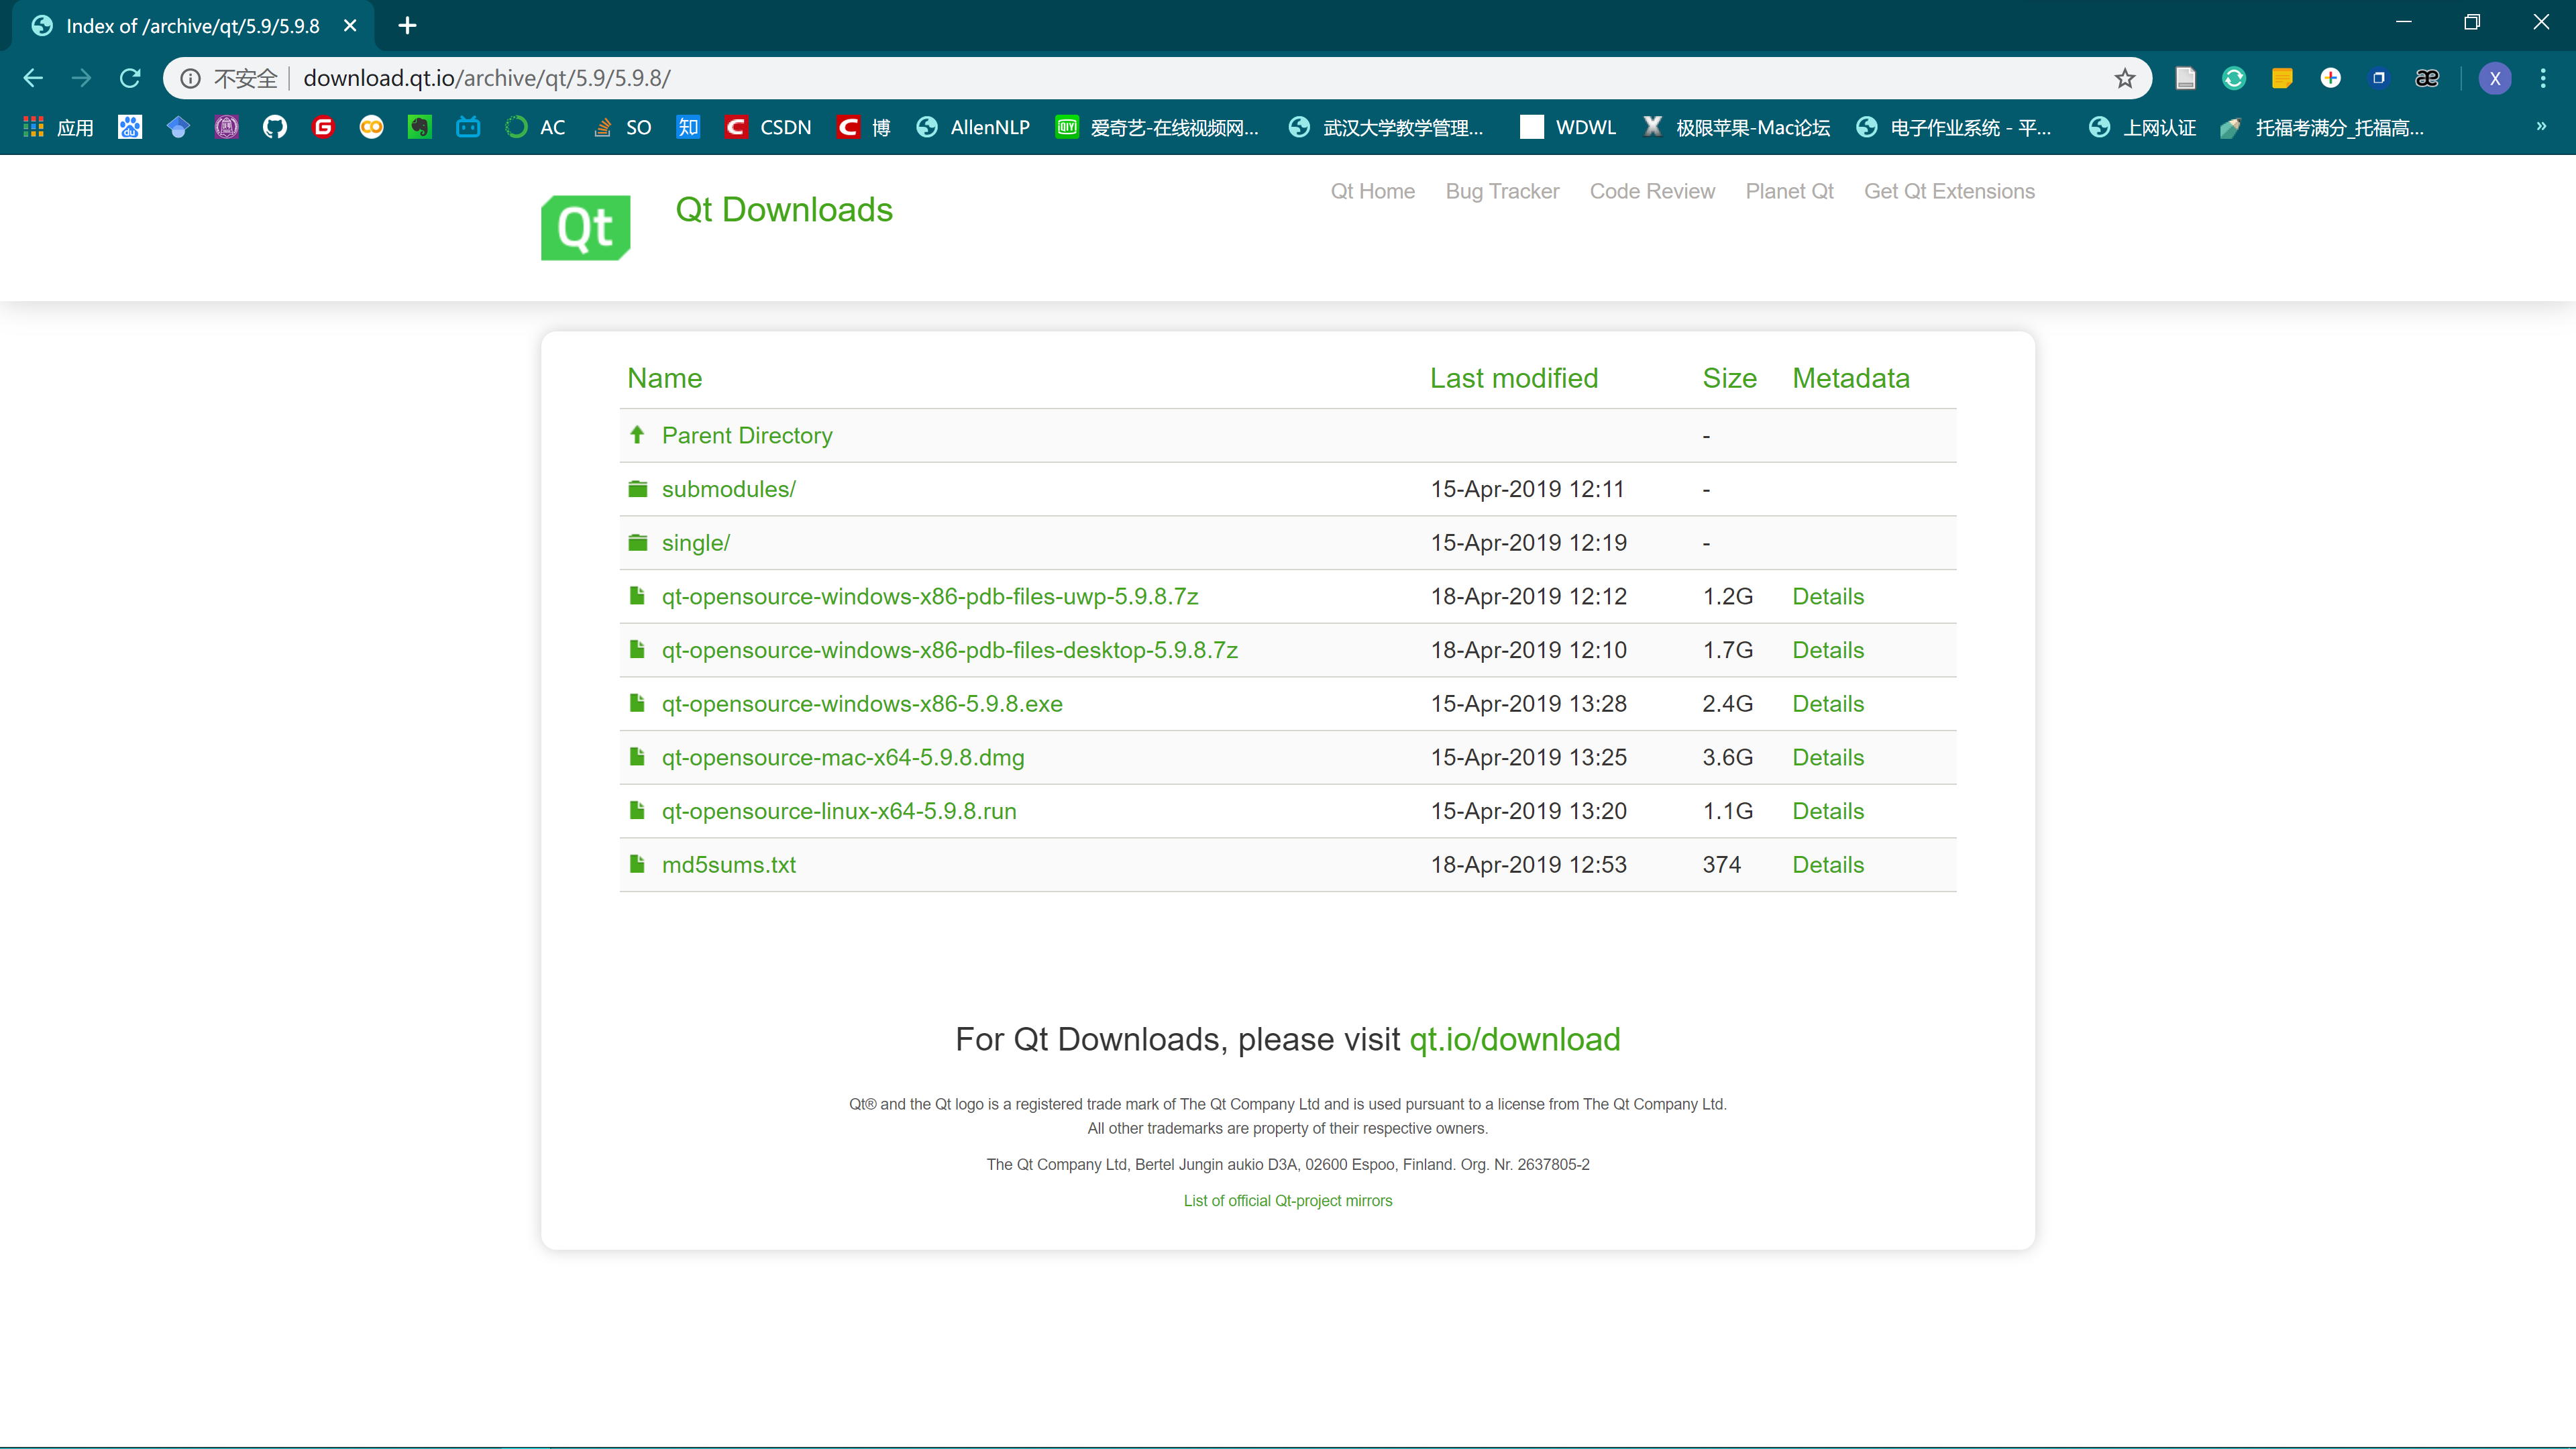
Task: Open a new tab with plus button
Action: [x=407, y=26]
